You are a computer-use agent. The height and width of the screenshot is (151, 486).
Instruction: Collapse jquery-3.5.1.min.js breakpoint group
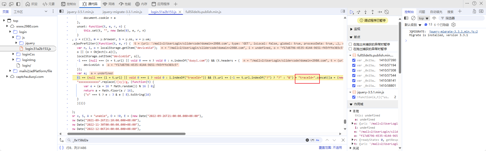coord(350,92)
